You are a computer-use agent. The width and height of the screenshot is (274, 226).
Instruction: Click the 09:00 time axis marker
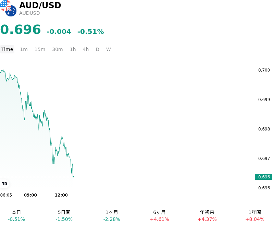point(30,195)
